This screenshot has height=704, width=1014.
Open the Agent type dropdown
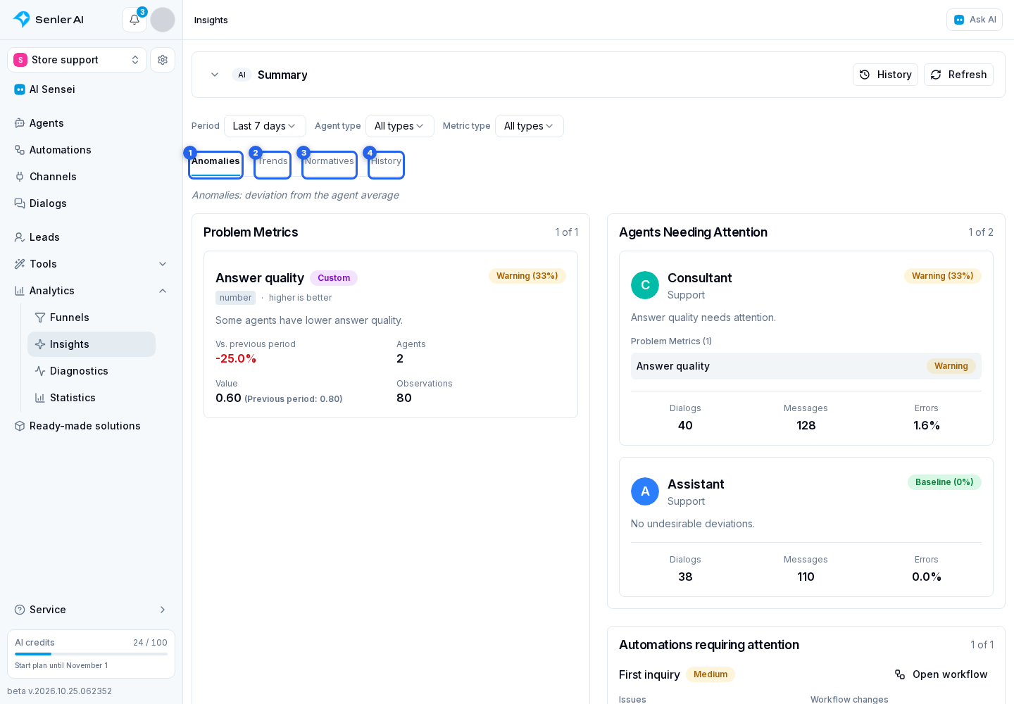pyautogui.click(x=400, y=126)
